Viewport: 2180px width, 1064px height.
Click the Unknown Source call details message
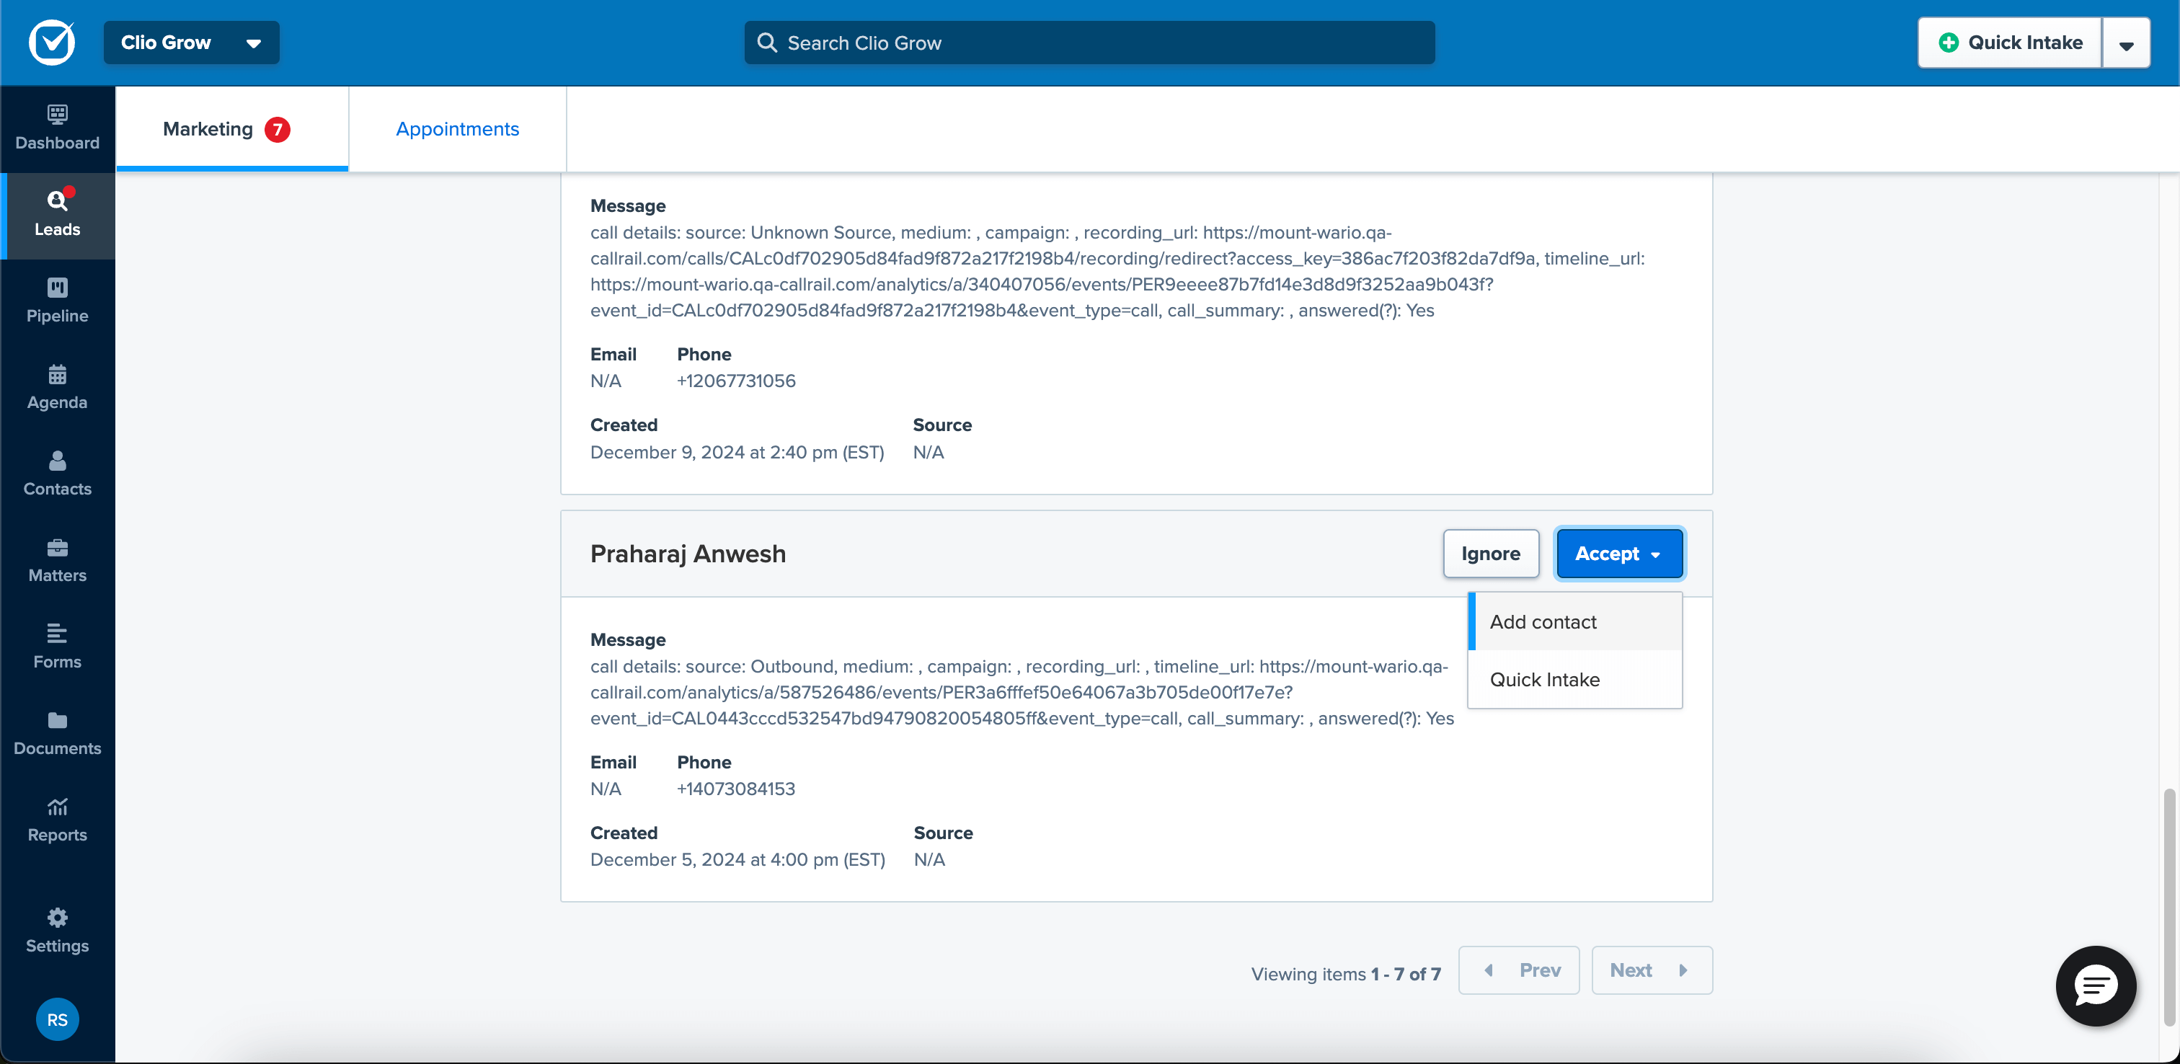[x=1117, y=271]
